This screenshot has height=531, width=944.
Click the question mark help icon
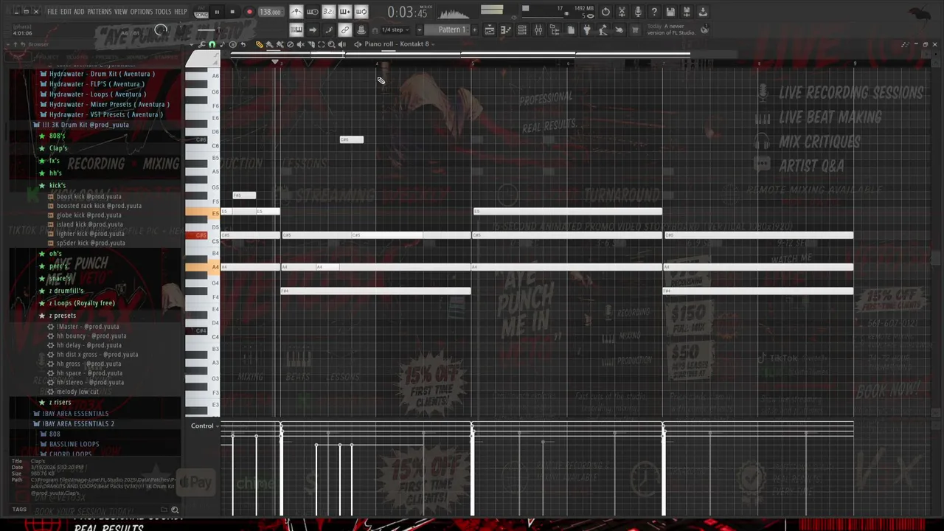pyautogui.click(x=654, y=12)
